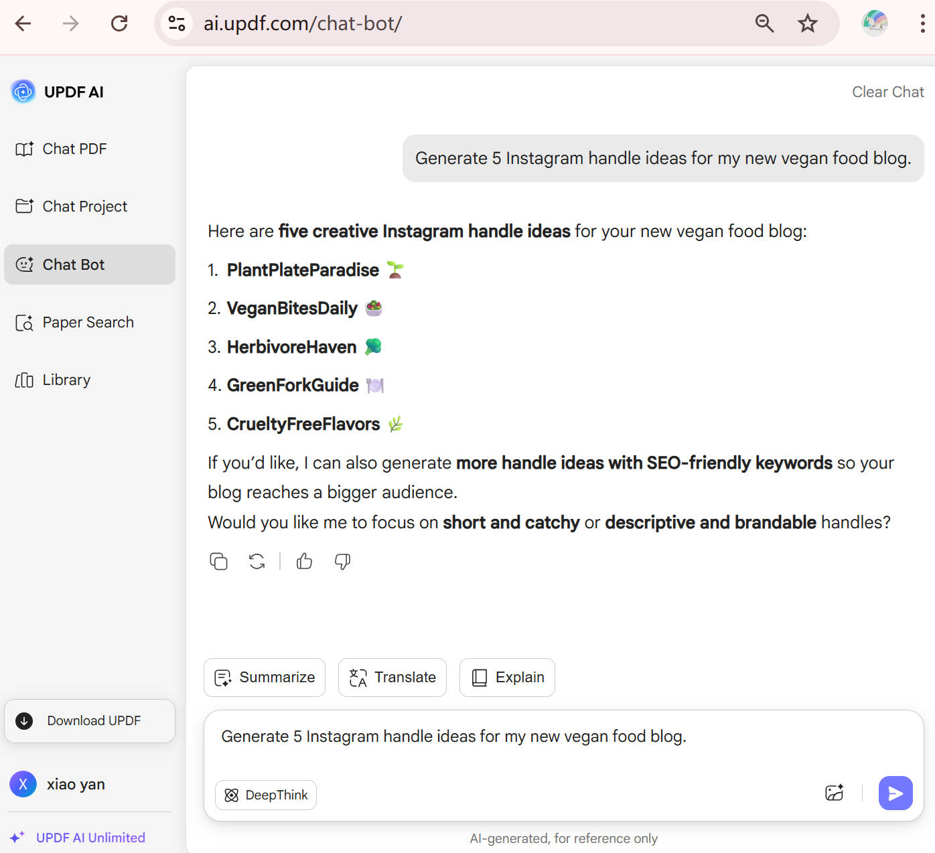Click Download UPDF button
This screenshot has height=853, width=935.
point(90,721)
